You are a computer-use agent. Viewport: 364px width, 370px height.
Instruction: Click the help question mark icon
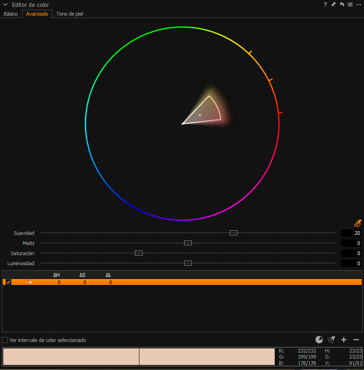(x=325, y=5)
